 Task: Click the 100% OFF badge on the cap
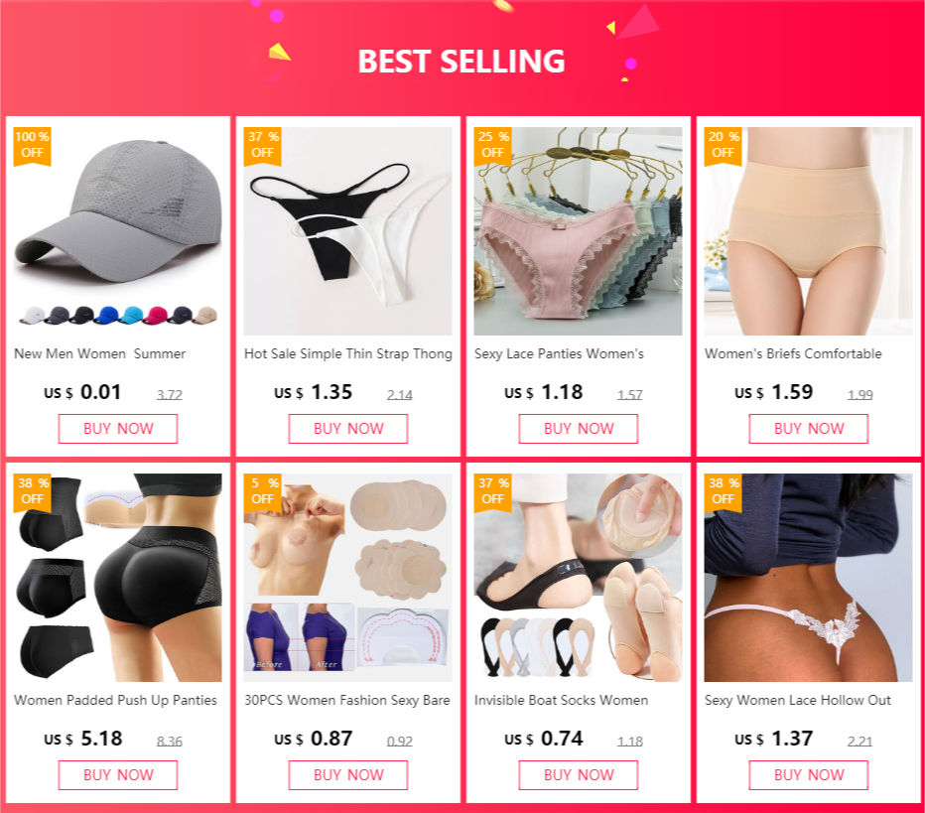[x=32, y=146]
